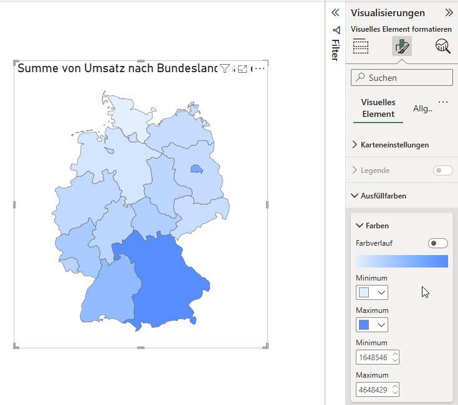Select the format visual paintbrush icon

[x=402, y=47]
